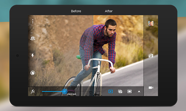Switch camera with the flip camera icon
The height and width of the screenshot is (111, 186).
33,38
